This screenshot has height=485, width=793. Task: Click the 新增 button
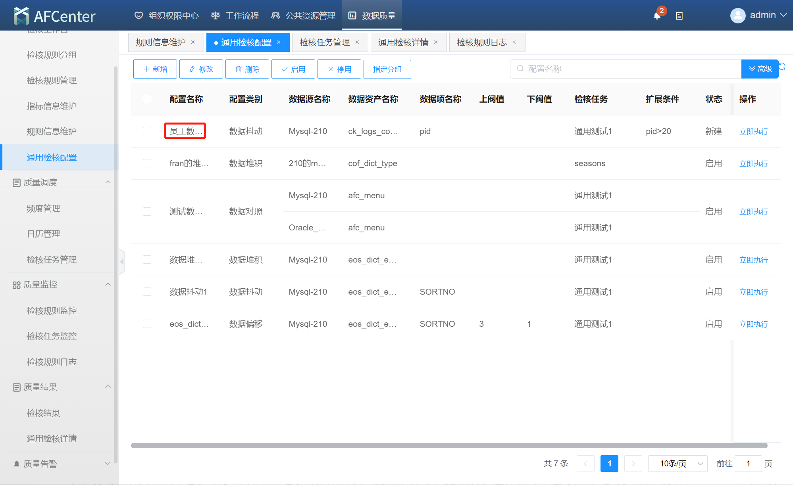[155, 69]
